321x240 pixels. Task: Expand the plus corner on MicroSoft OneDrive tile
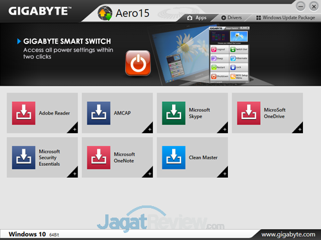299,129
